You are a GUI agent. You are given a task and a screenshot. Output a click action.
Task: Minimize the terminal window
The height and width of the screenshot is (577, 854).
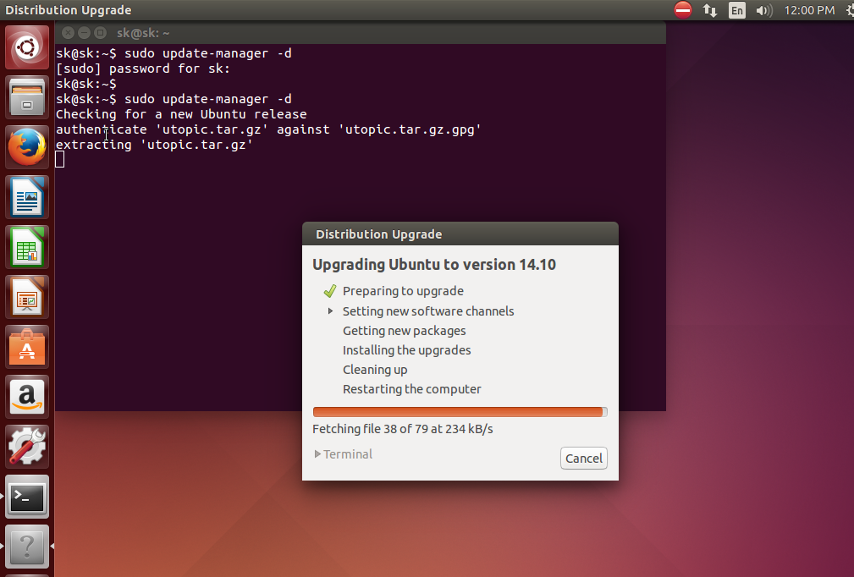coord(84,33)
